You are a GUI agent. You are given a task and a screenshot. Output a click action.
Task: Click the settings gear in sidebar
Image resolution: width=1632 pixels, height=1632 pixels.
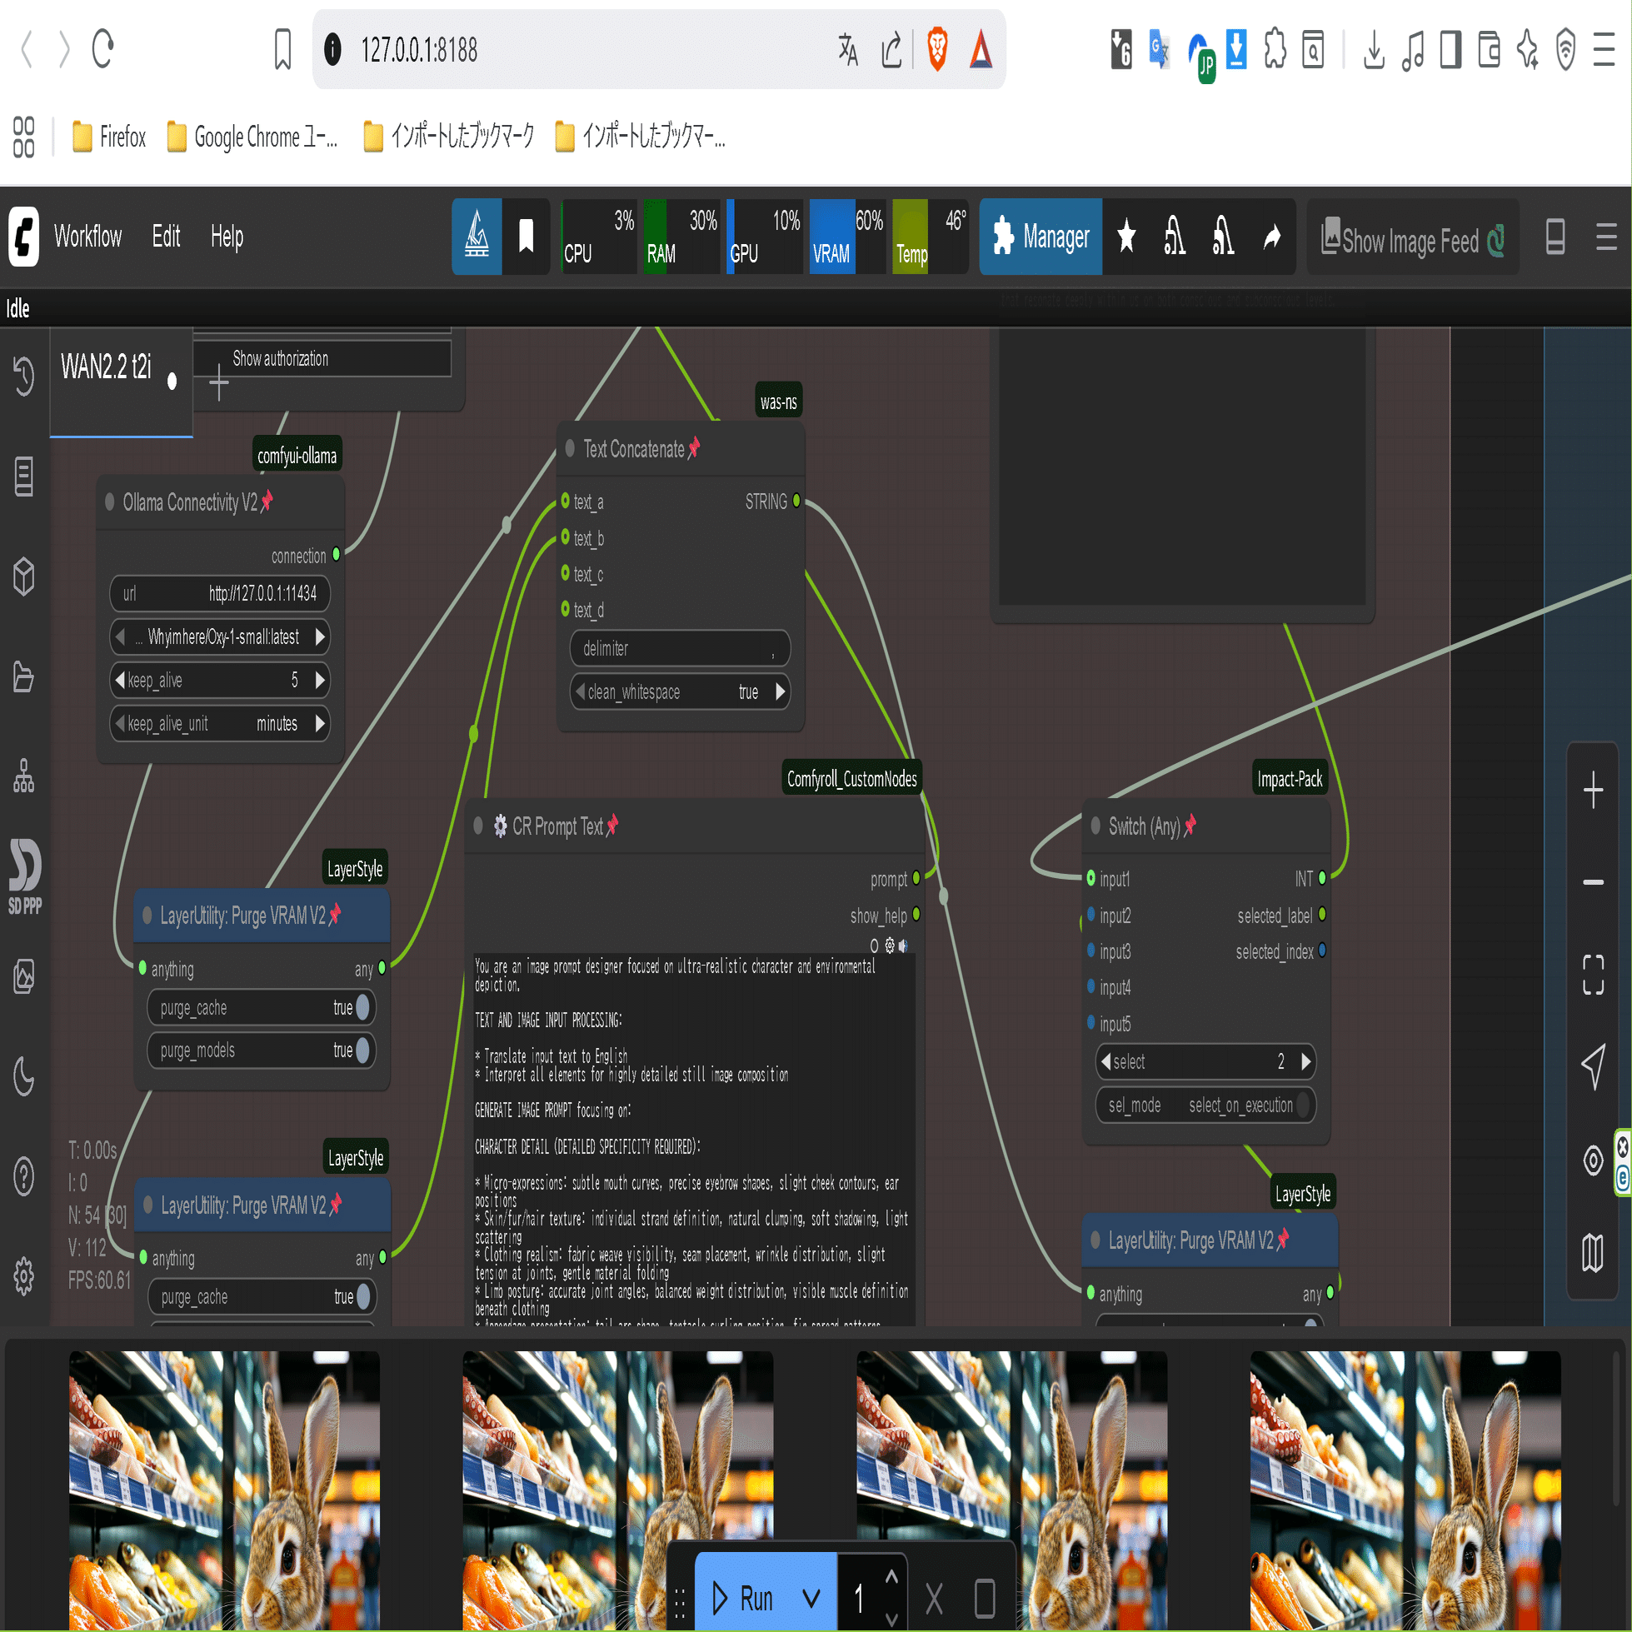pyautogui.click(x=23, y=1275)
